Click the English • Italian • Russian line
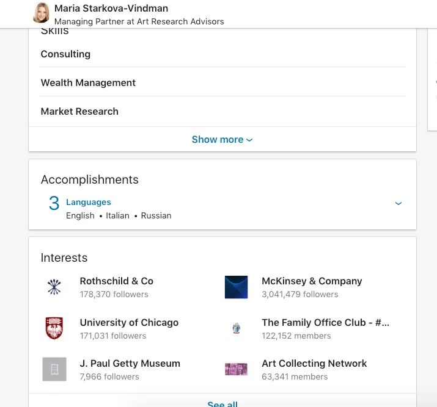Viewport: 437px width, 407px height. (x=119, y=215)
